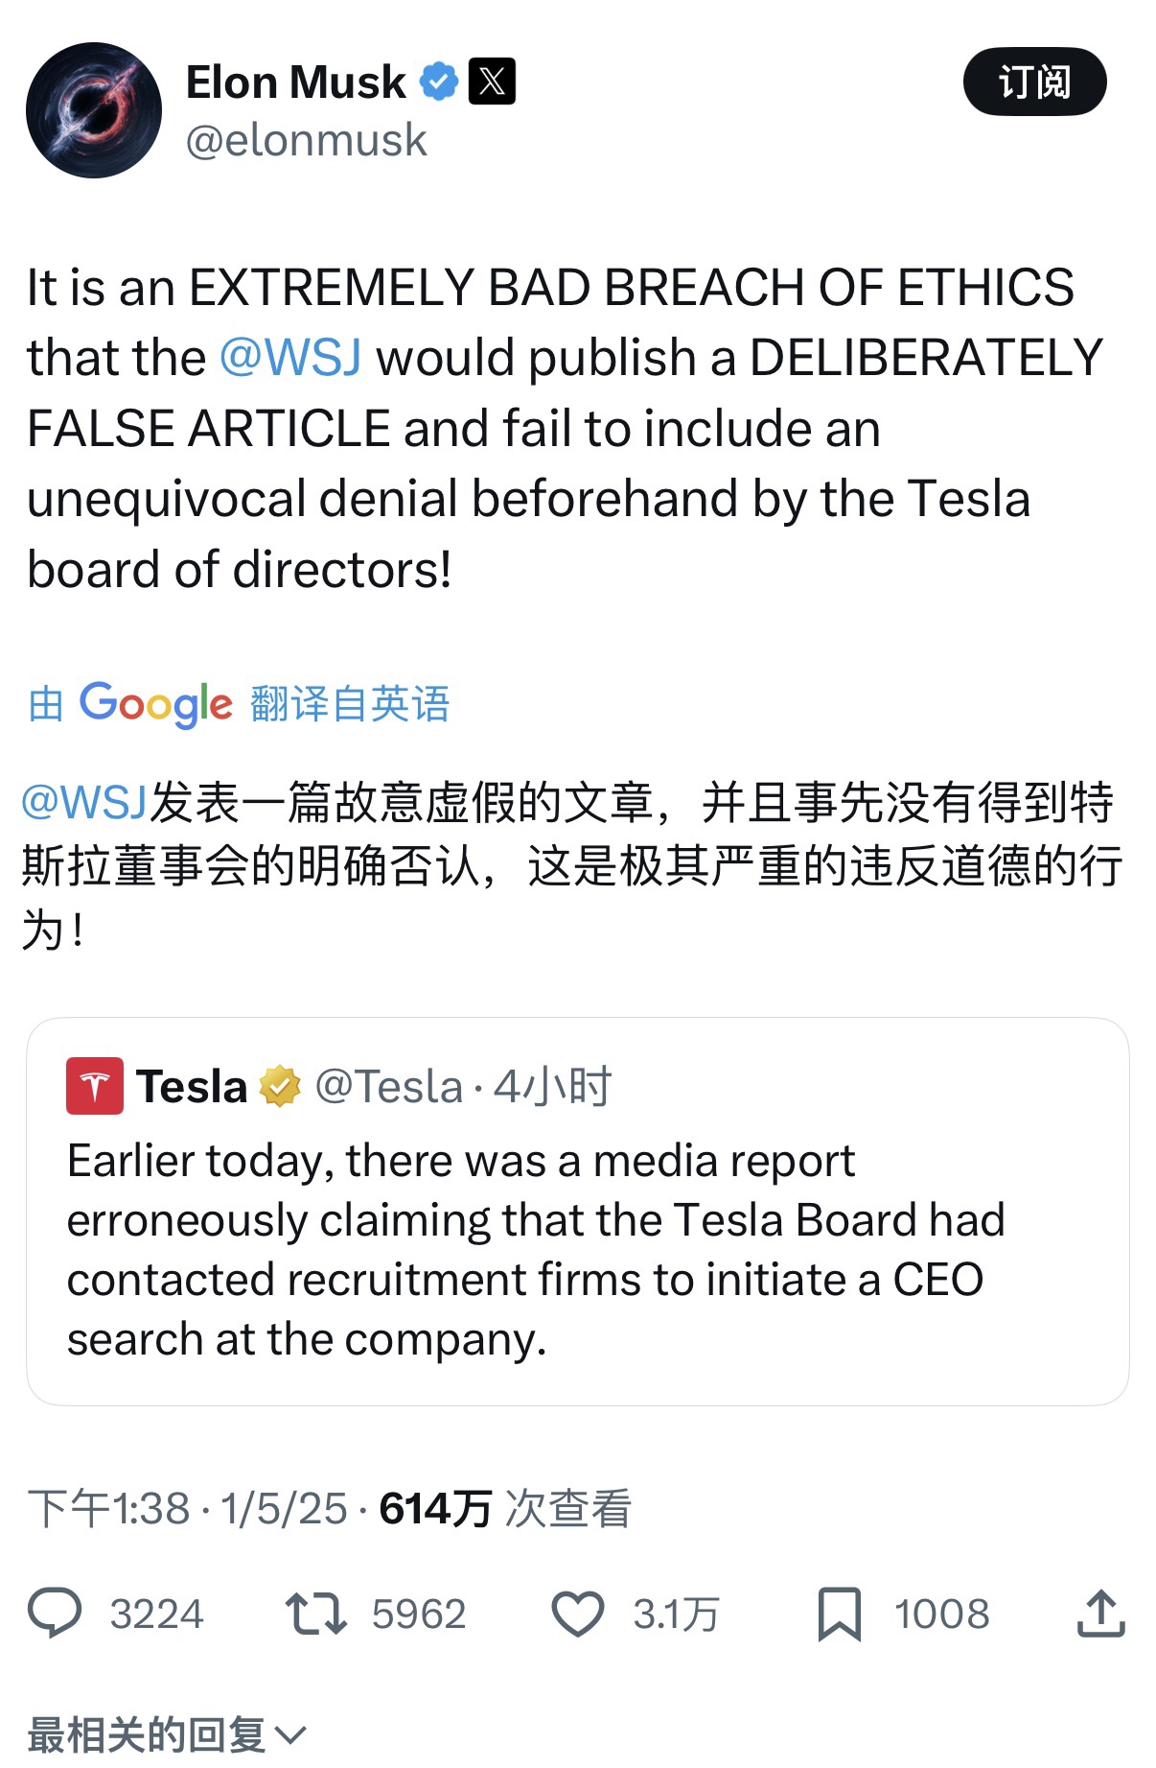Open the Elon Musk display name
The width and height of the screenshot is (1156, 1768).
pos(295,82)
